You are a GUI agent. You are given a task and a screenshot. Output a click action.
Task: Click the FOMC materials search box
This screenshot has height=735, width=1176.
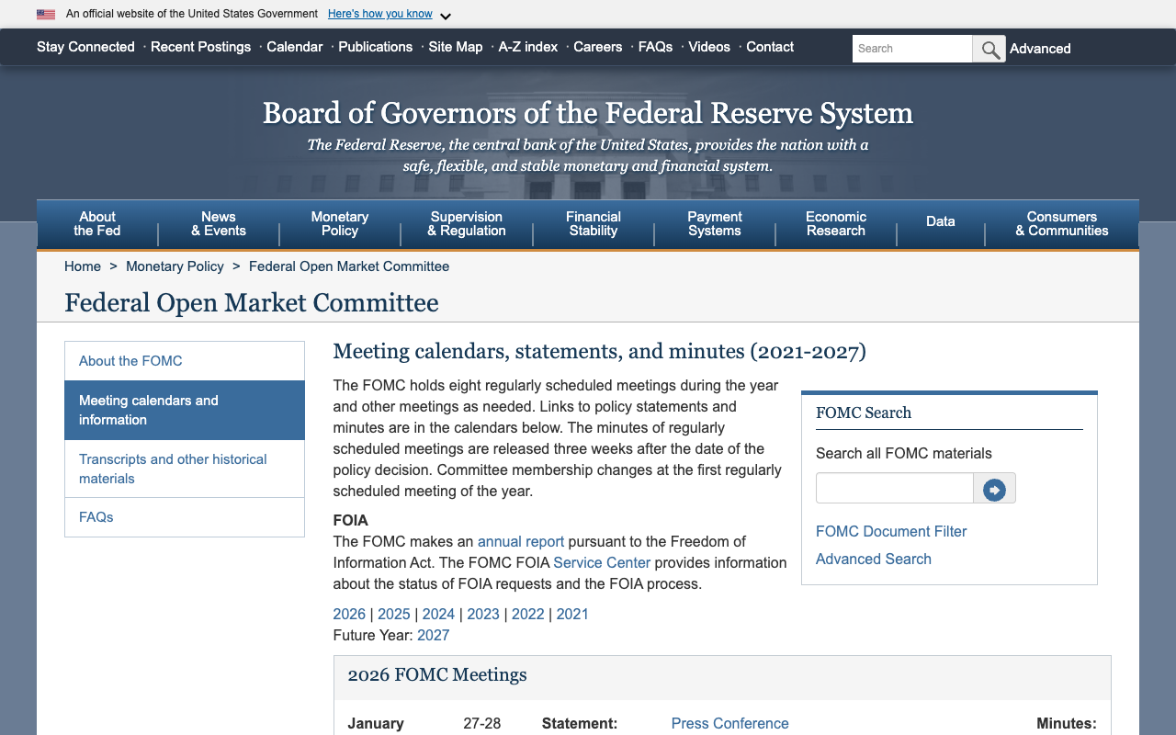coord(895,489)
